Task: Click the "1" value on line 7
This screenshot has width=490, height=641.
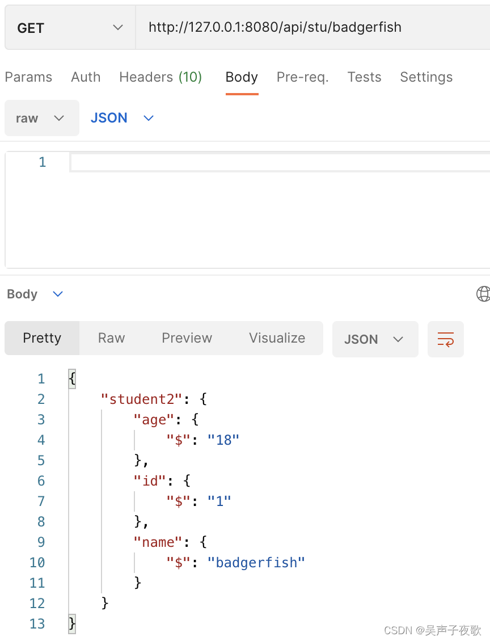Action: [x=219, y=501]
